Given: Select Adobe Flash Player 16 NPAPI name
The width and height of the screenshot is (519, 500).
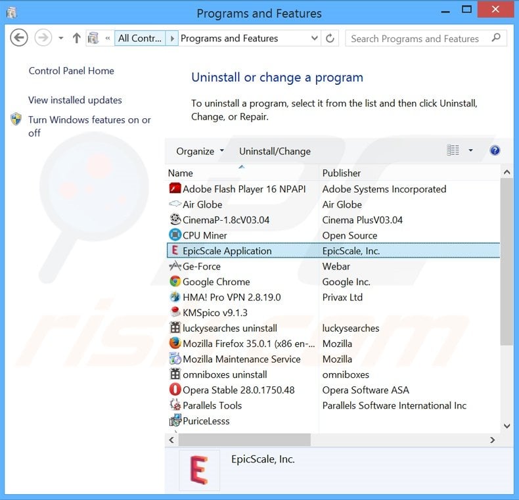Looking at the screenshot, I should coord(244,189).
